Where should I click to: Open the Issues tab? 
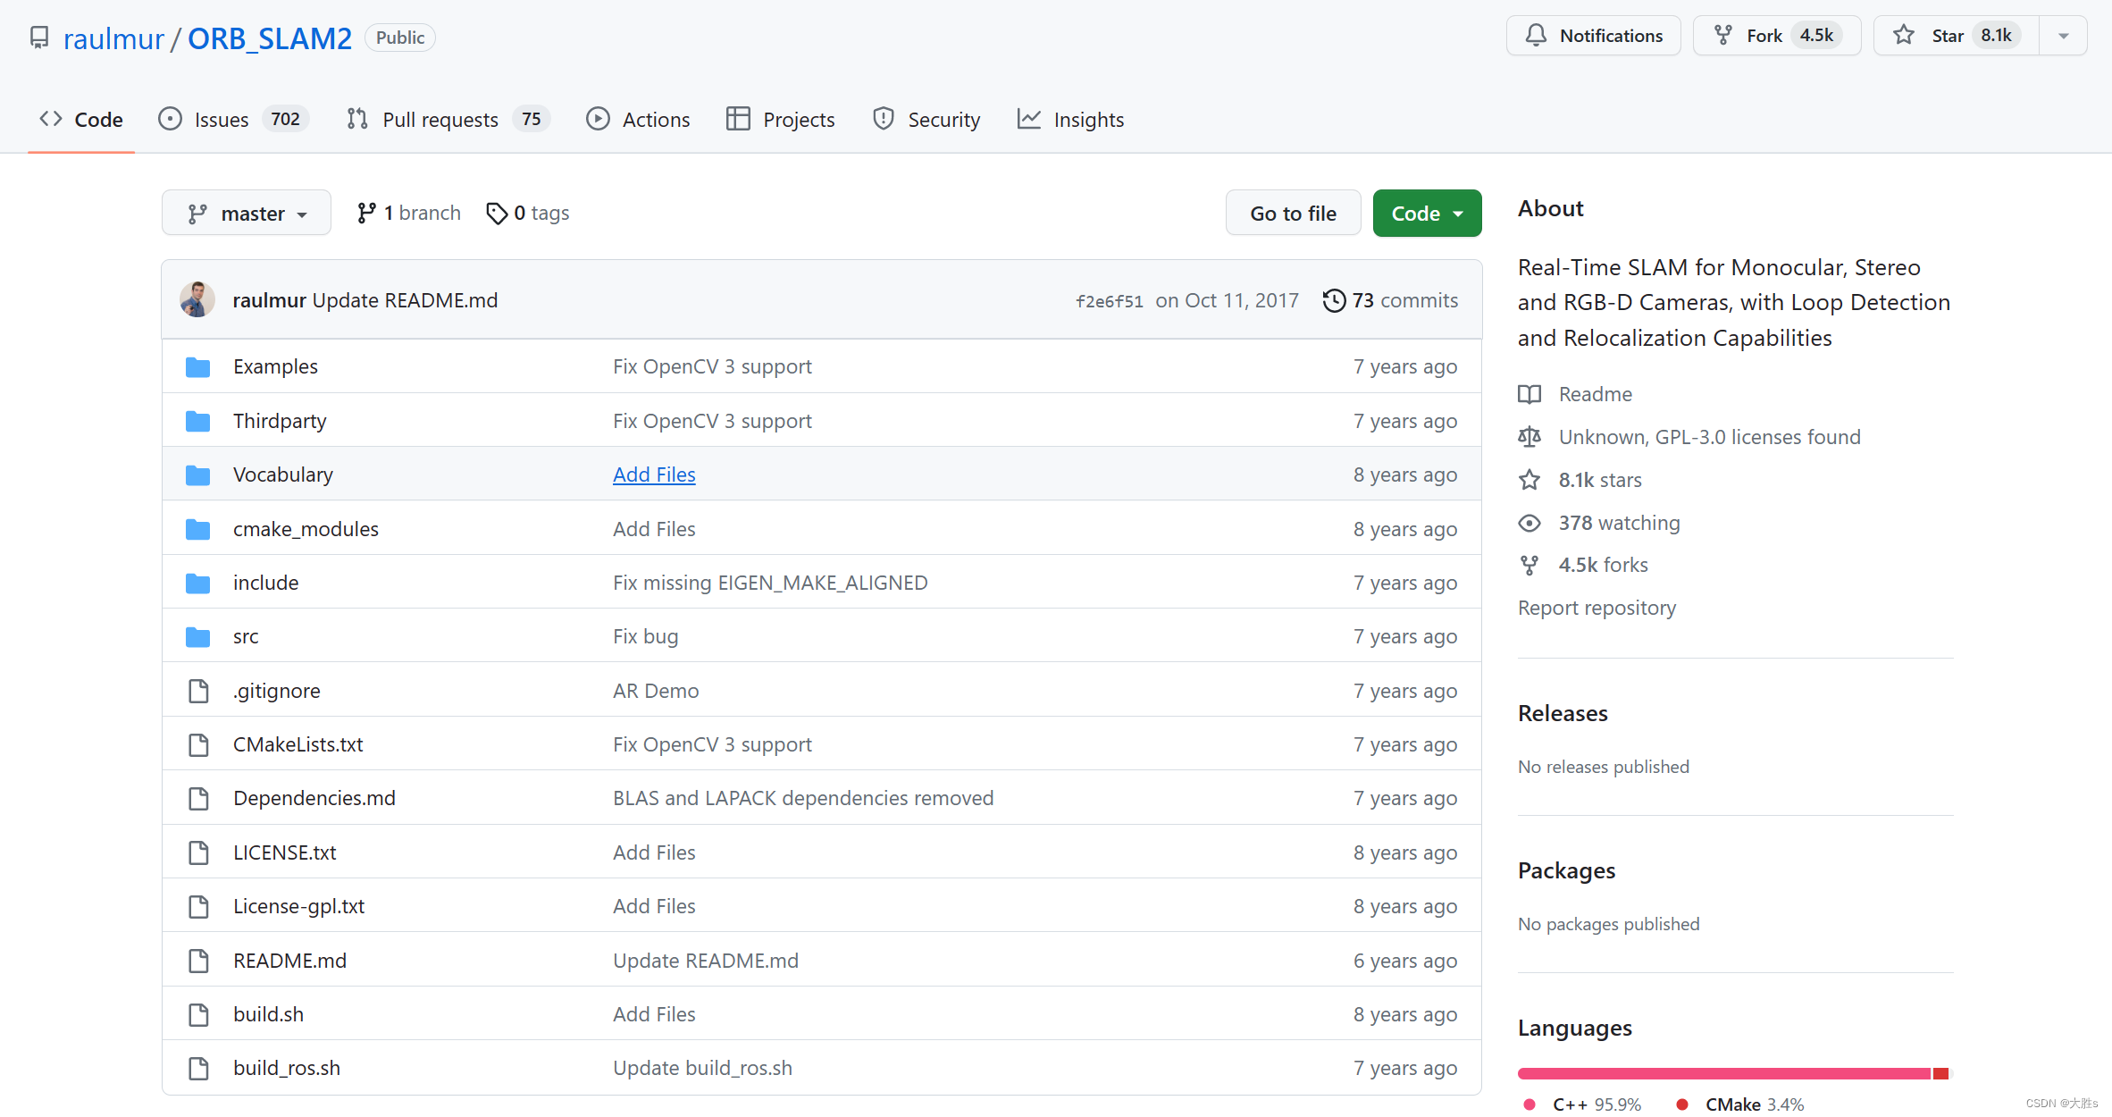click(x=232, y=119)
